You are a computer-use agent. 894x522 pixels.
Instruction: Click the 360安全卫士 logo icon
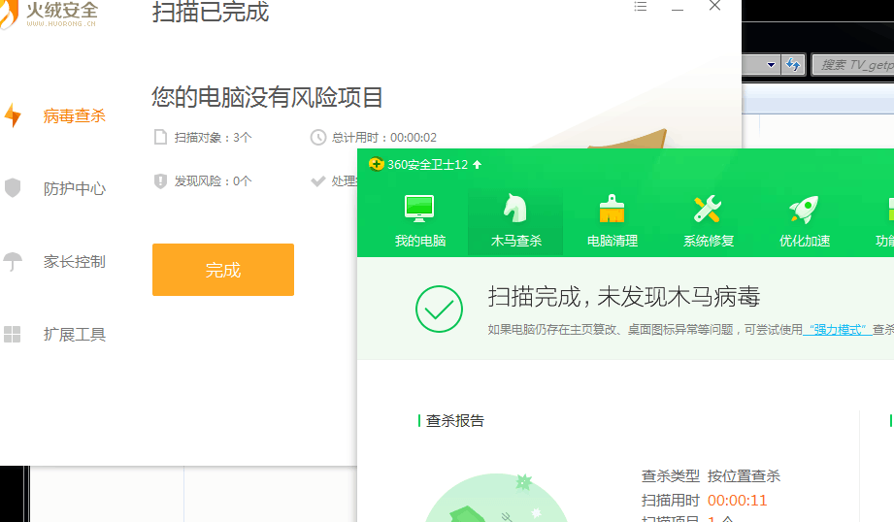pyautogui.click(x=376, y=165)
